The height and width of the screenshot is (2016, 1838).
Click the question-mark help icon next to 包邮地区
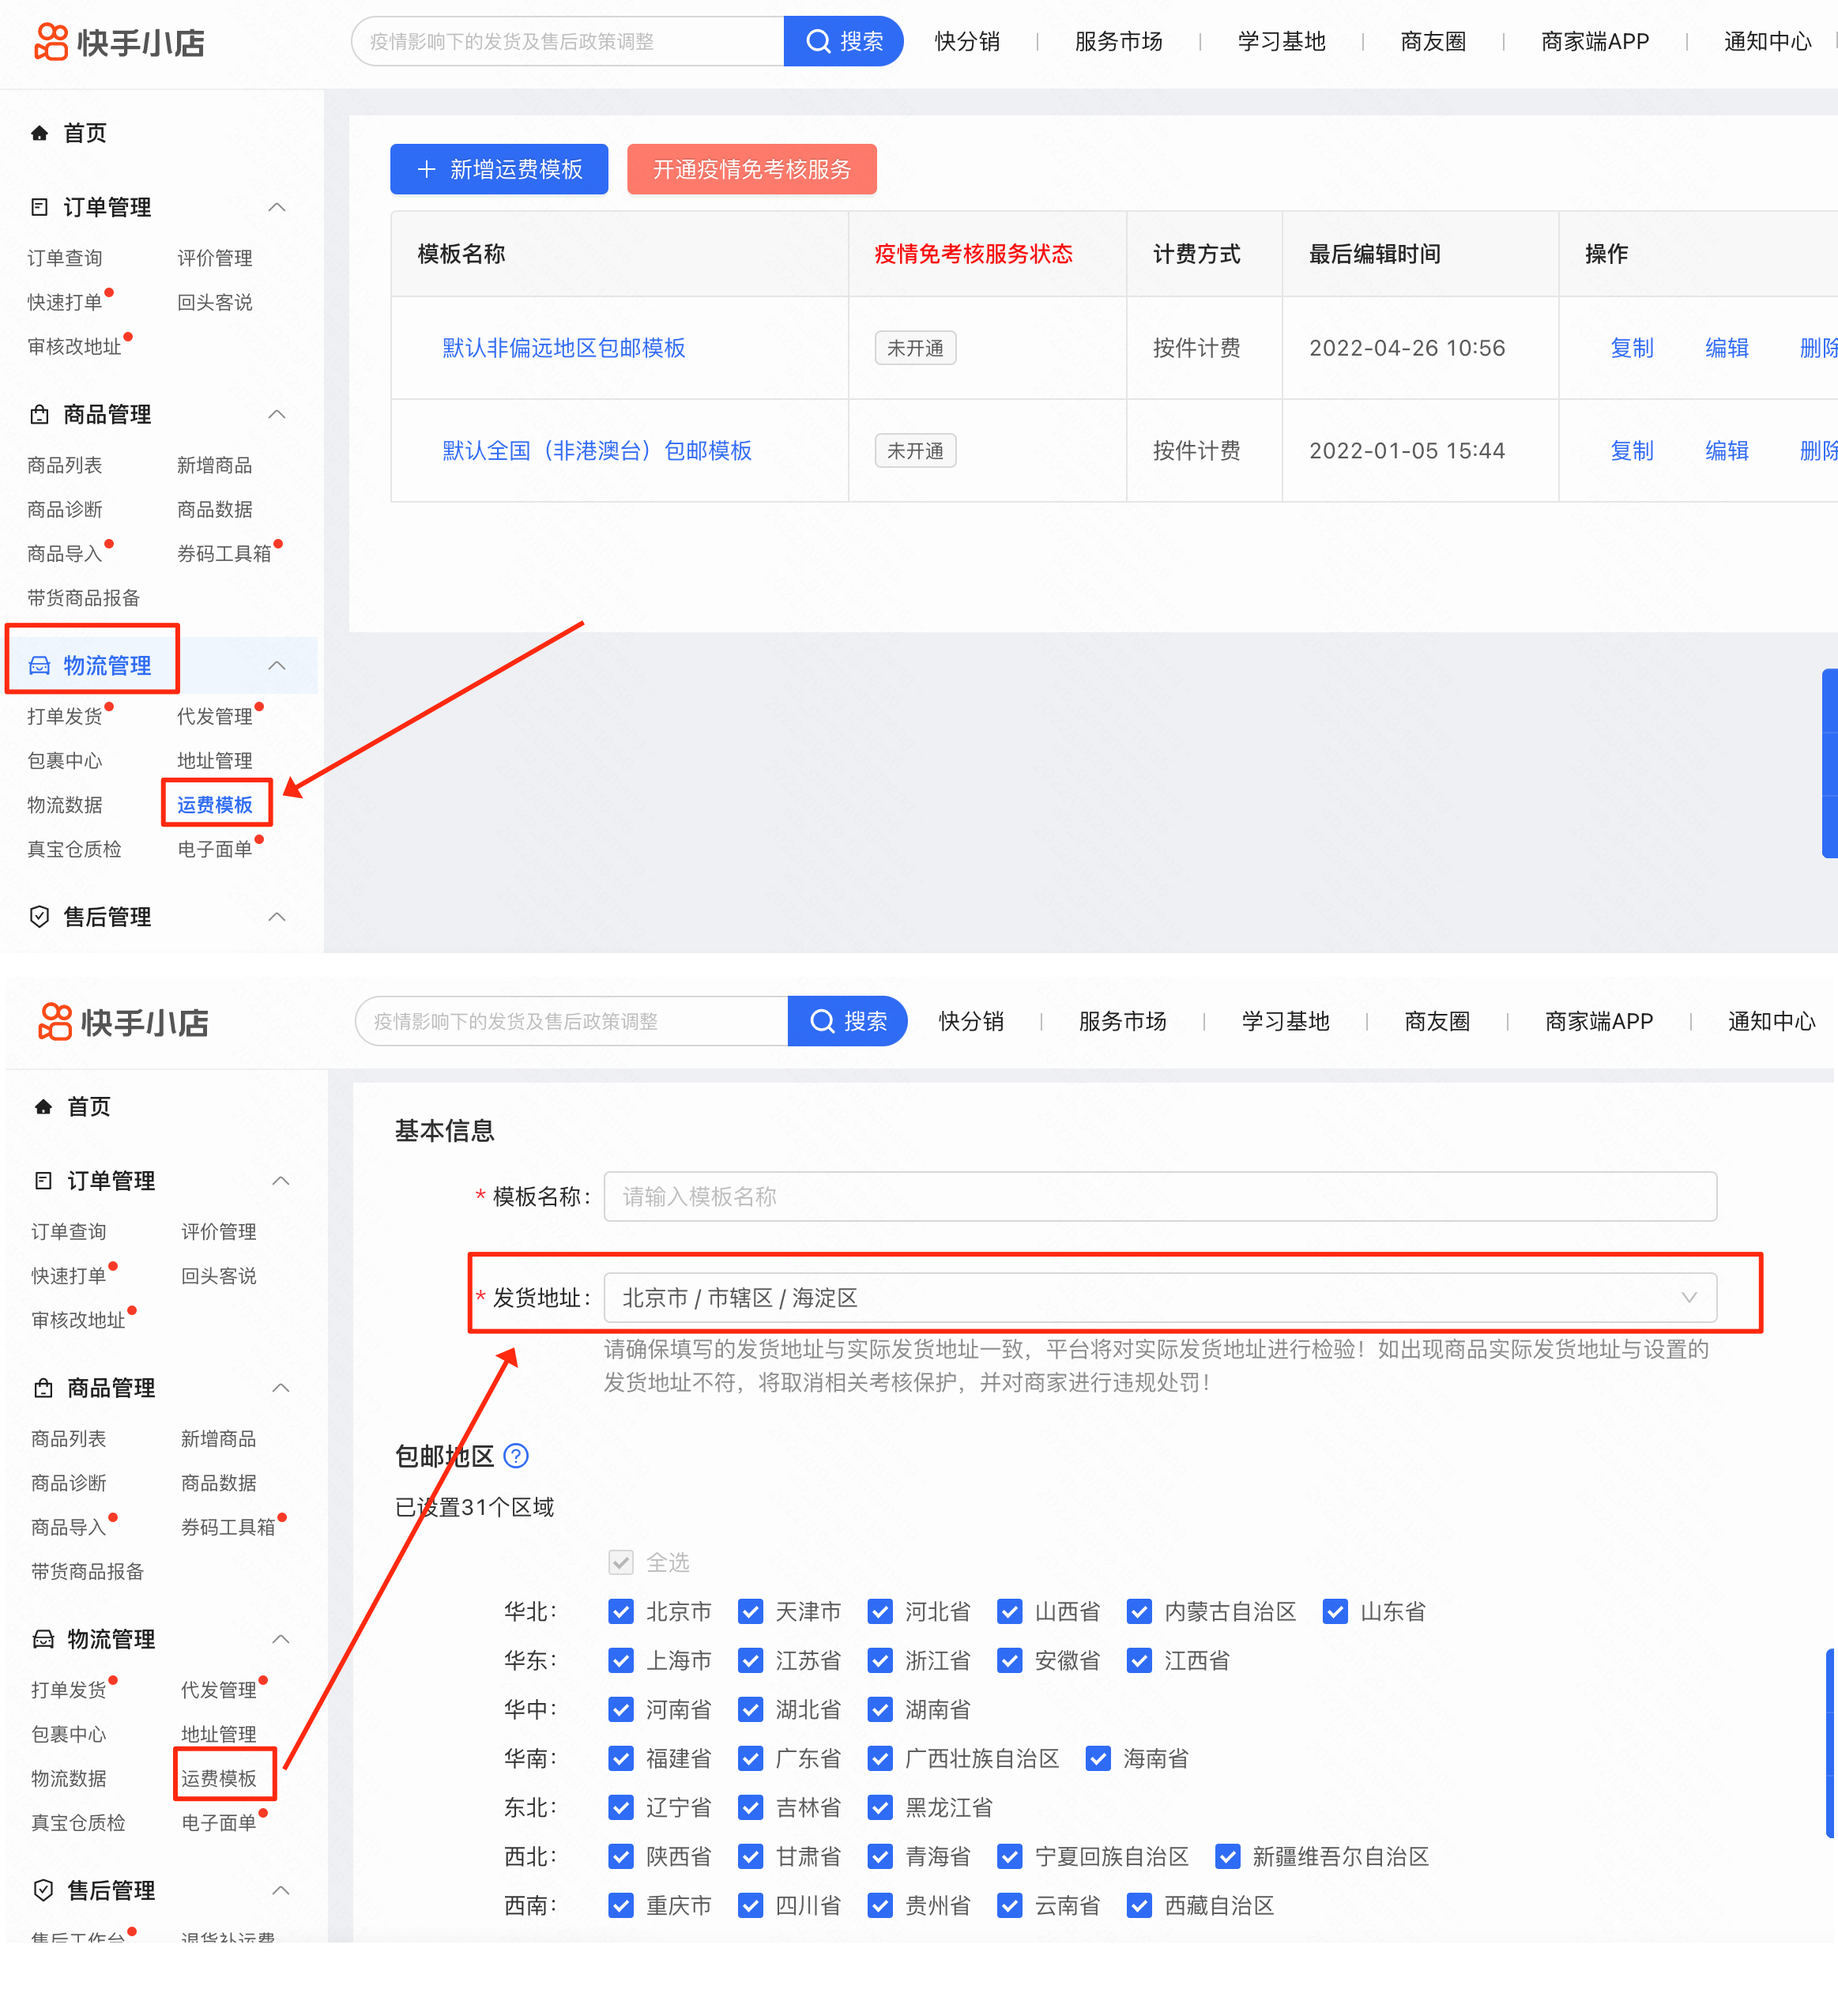coord(516,1455)
